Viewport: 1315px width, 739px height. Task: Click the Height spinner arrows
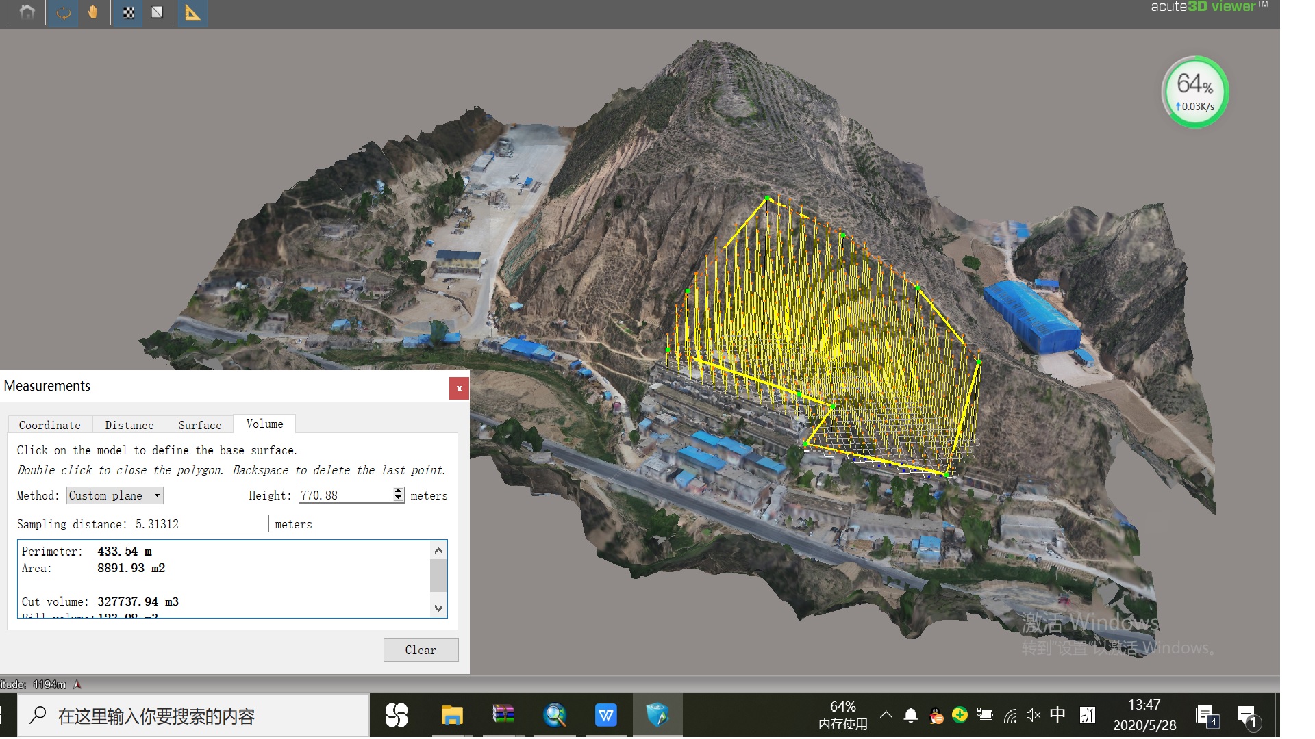tap(399, 495)
